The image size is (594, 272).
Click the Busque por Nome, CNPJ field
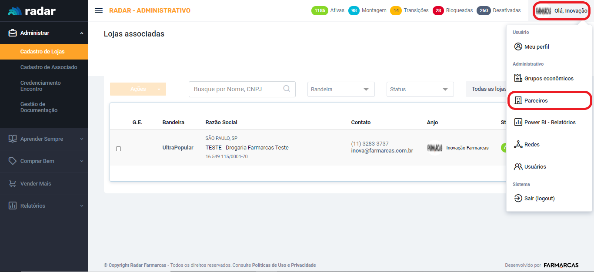pos(237,89)
